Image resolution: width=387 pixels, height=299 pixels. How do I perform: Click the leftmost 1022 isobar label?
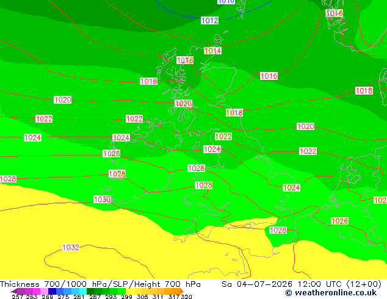pos(44,118)
